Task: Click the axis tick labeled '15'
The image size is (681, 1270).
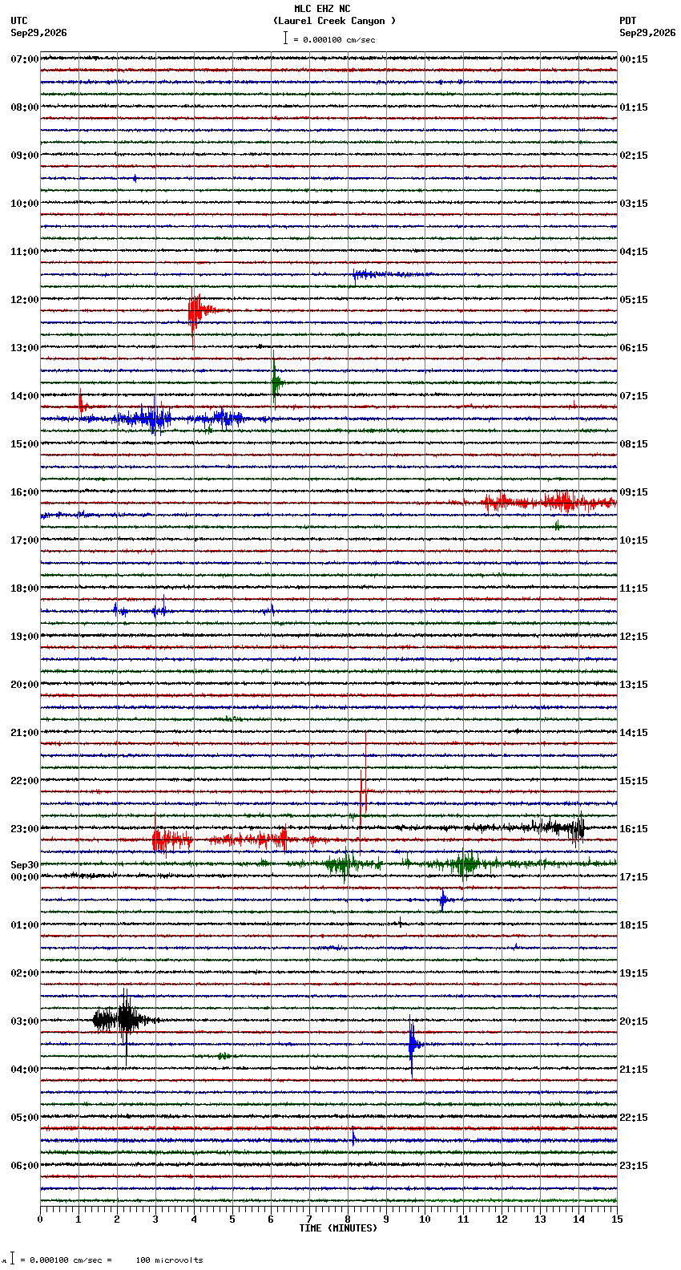Action: tap(617, 1219)
